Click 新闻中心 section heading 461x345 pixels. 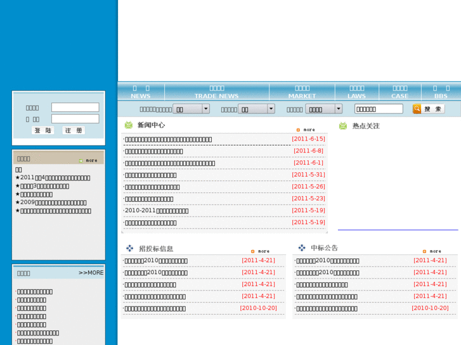(151, 125)
